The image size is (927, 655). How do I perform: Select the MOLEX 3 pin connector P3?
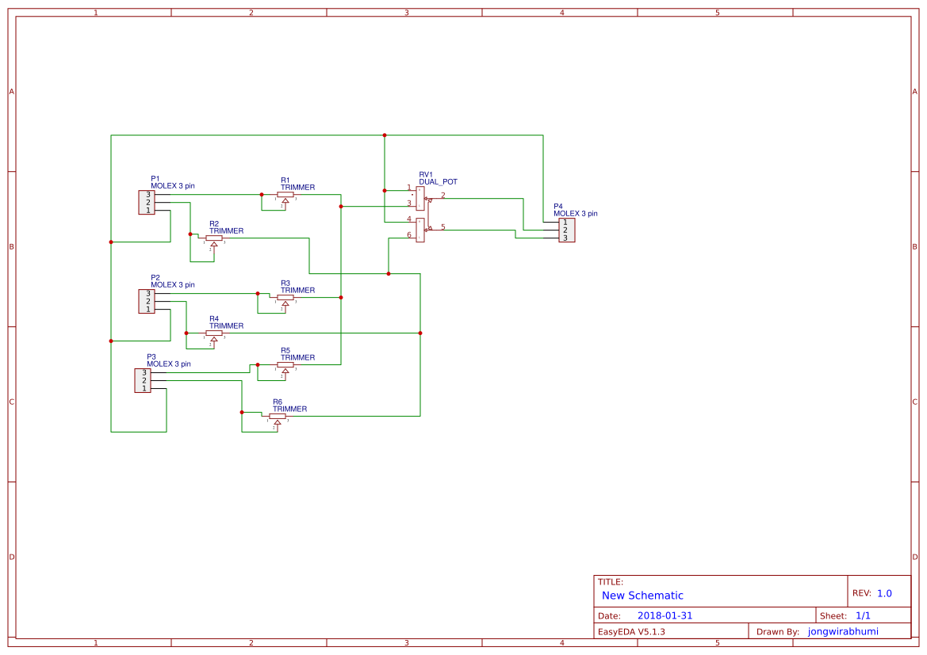144,380
